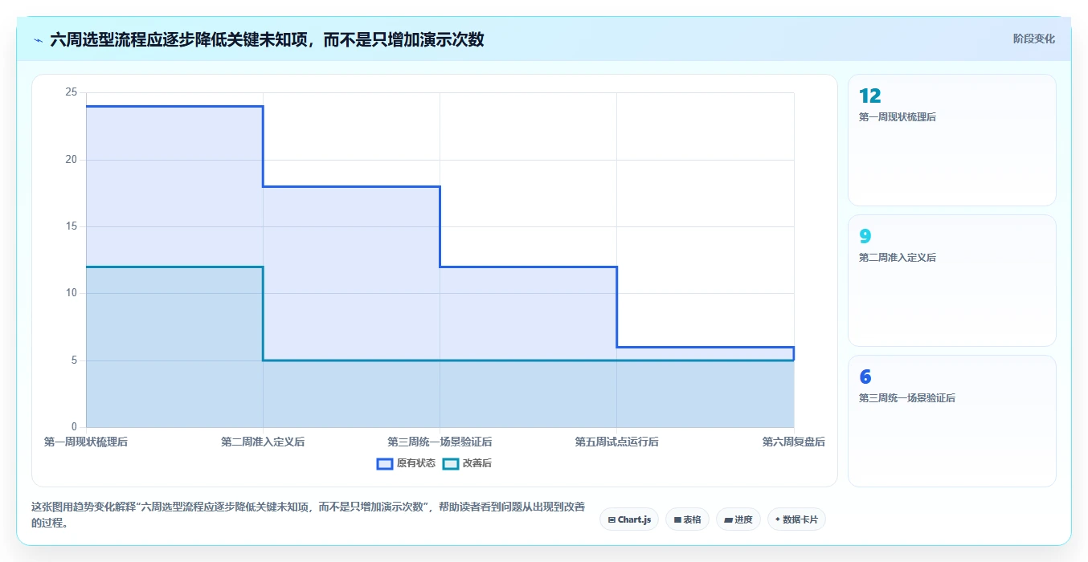Click x-axis label 第二周准入定义后
This screenshot has height=562, width=1088.
[263, 442]
